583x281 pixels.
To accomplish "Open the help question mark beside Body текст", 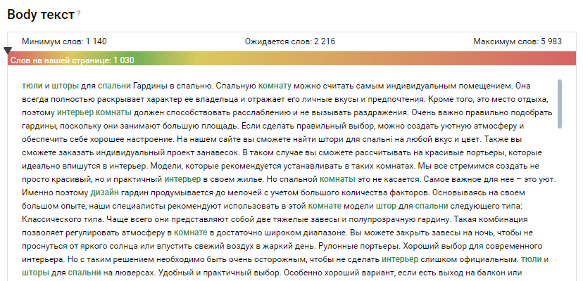I will click(79, 13).
